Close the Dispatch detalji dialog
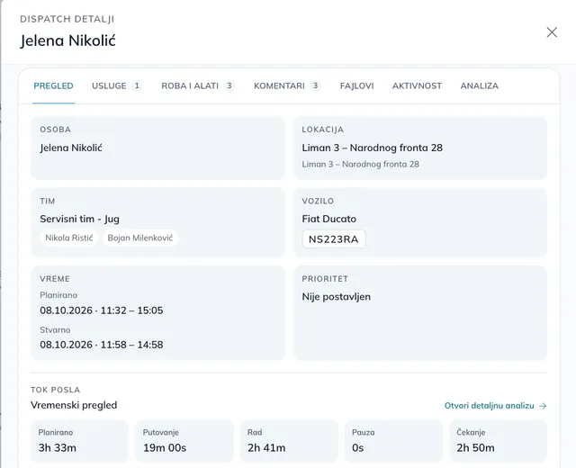 (x=552, y=32)
